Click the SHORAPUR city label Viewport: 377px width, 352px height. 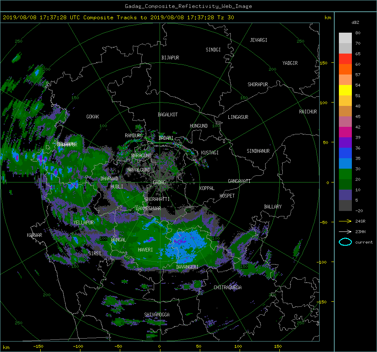(258, 84)
